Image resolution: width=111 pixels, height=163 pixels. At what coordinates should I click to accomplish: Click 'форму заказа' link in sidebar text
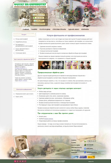pyautogui.click(x=23, y=81)
